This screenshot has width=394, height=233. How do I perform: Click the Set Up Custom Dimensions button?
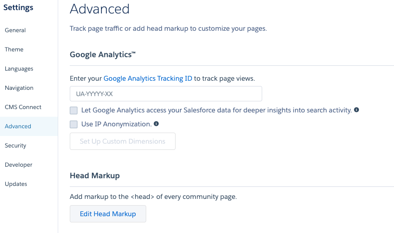tap(123, 141)
